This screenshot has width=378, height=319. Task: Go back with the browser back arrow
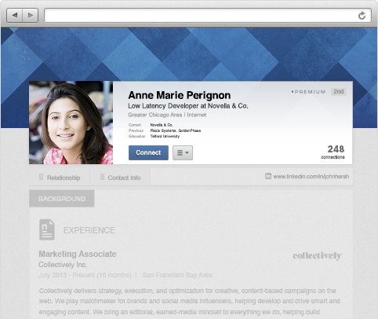tap(15, 15)
